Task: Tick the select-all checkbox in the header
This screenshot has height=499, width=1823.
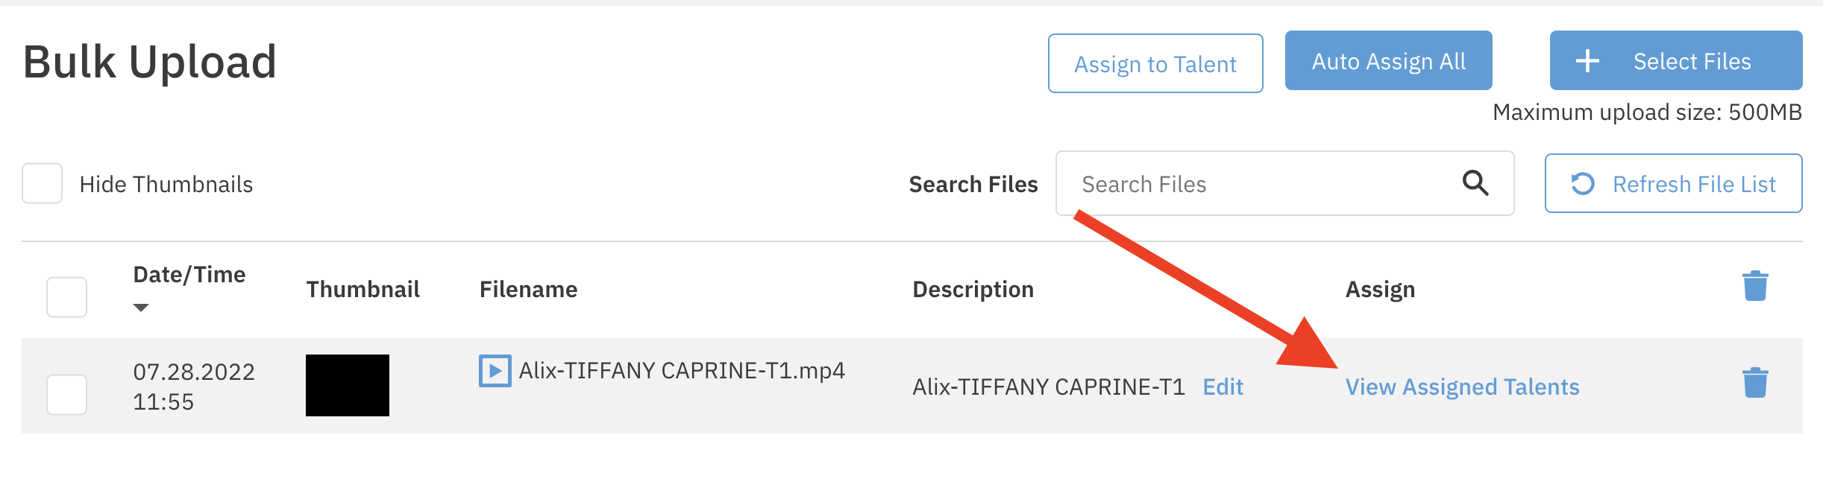Action: coord(66,297)
